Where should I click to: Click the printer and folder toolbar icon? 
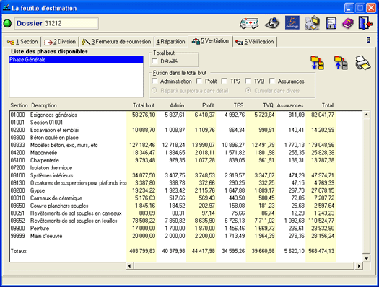(x=312, y=23)
